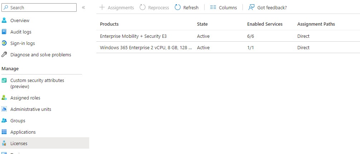Click the Reprocess circular arrow icon

coord(143,7)
